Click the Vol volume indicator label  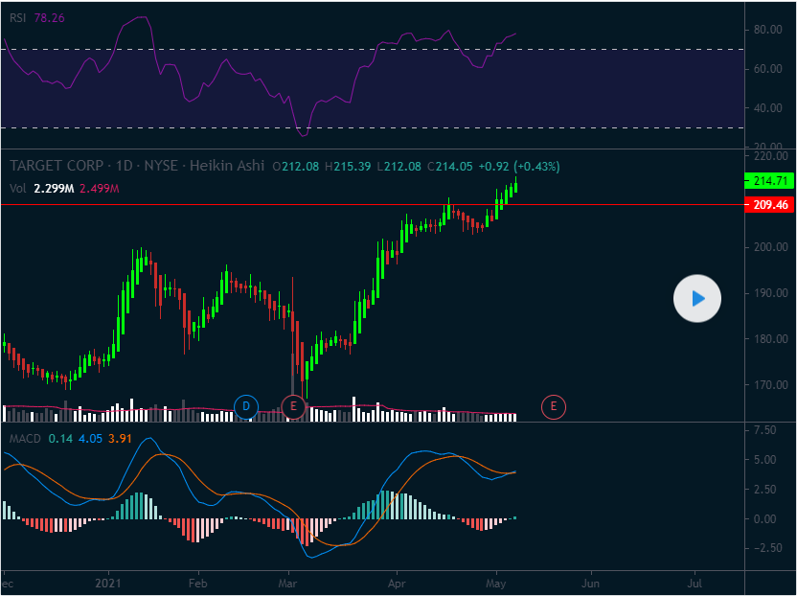pos(17,189)
